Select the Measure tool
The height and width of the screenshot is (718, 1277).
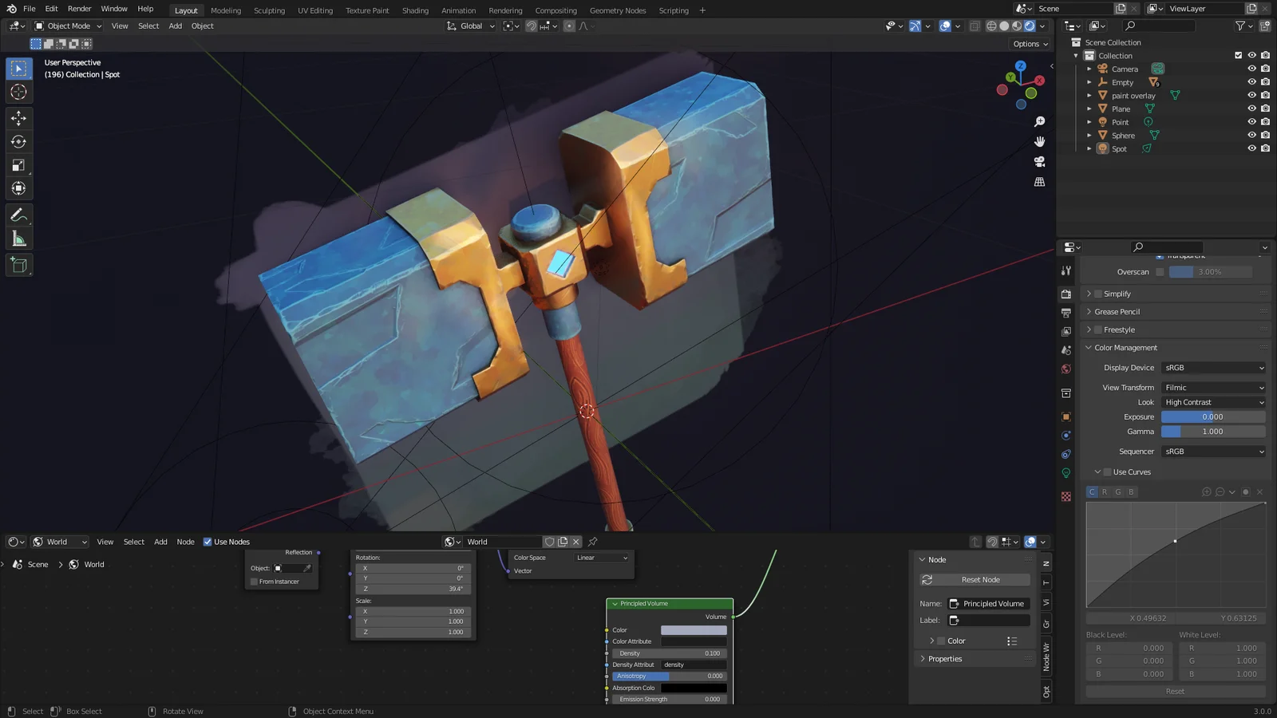[x=18, y=238]
